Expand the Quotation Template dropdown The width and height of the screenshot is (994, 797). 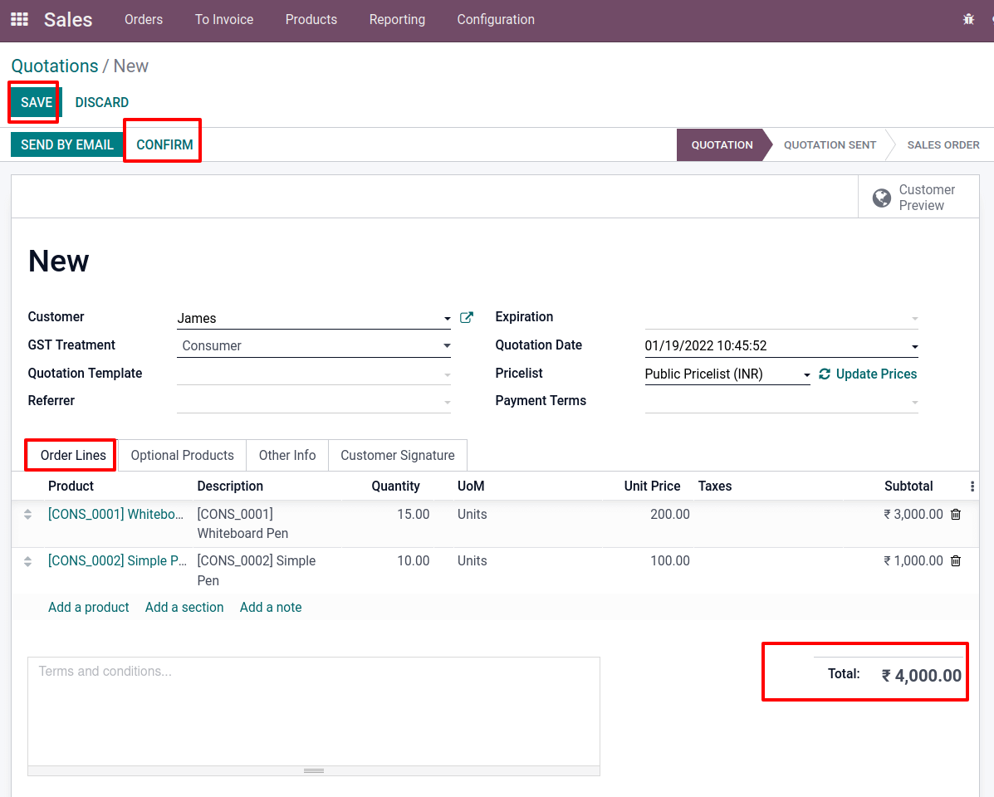point(447,374)
